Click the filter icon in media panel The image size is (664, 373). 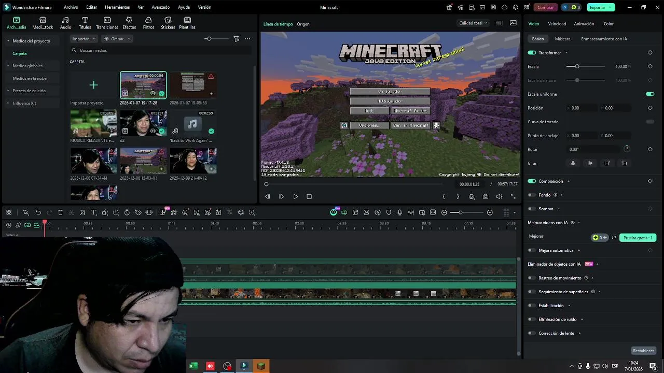pyautogui.click(x=236, y=39)
